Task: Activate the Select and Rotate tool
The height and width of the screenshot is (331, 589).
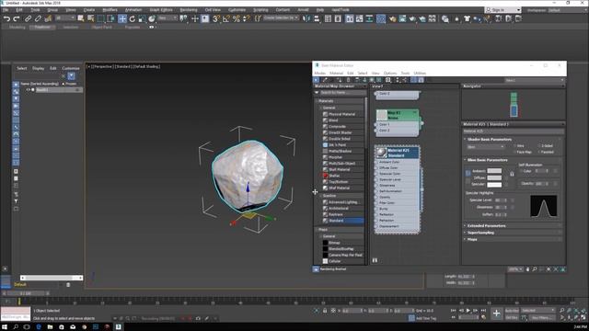Action: point(133,18)
